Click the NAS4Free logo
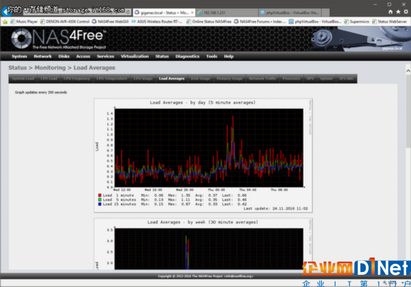 click(58, 39)
